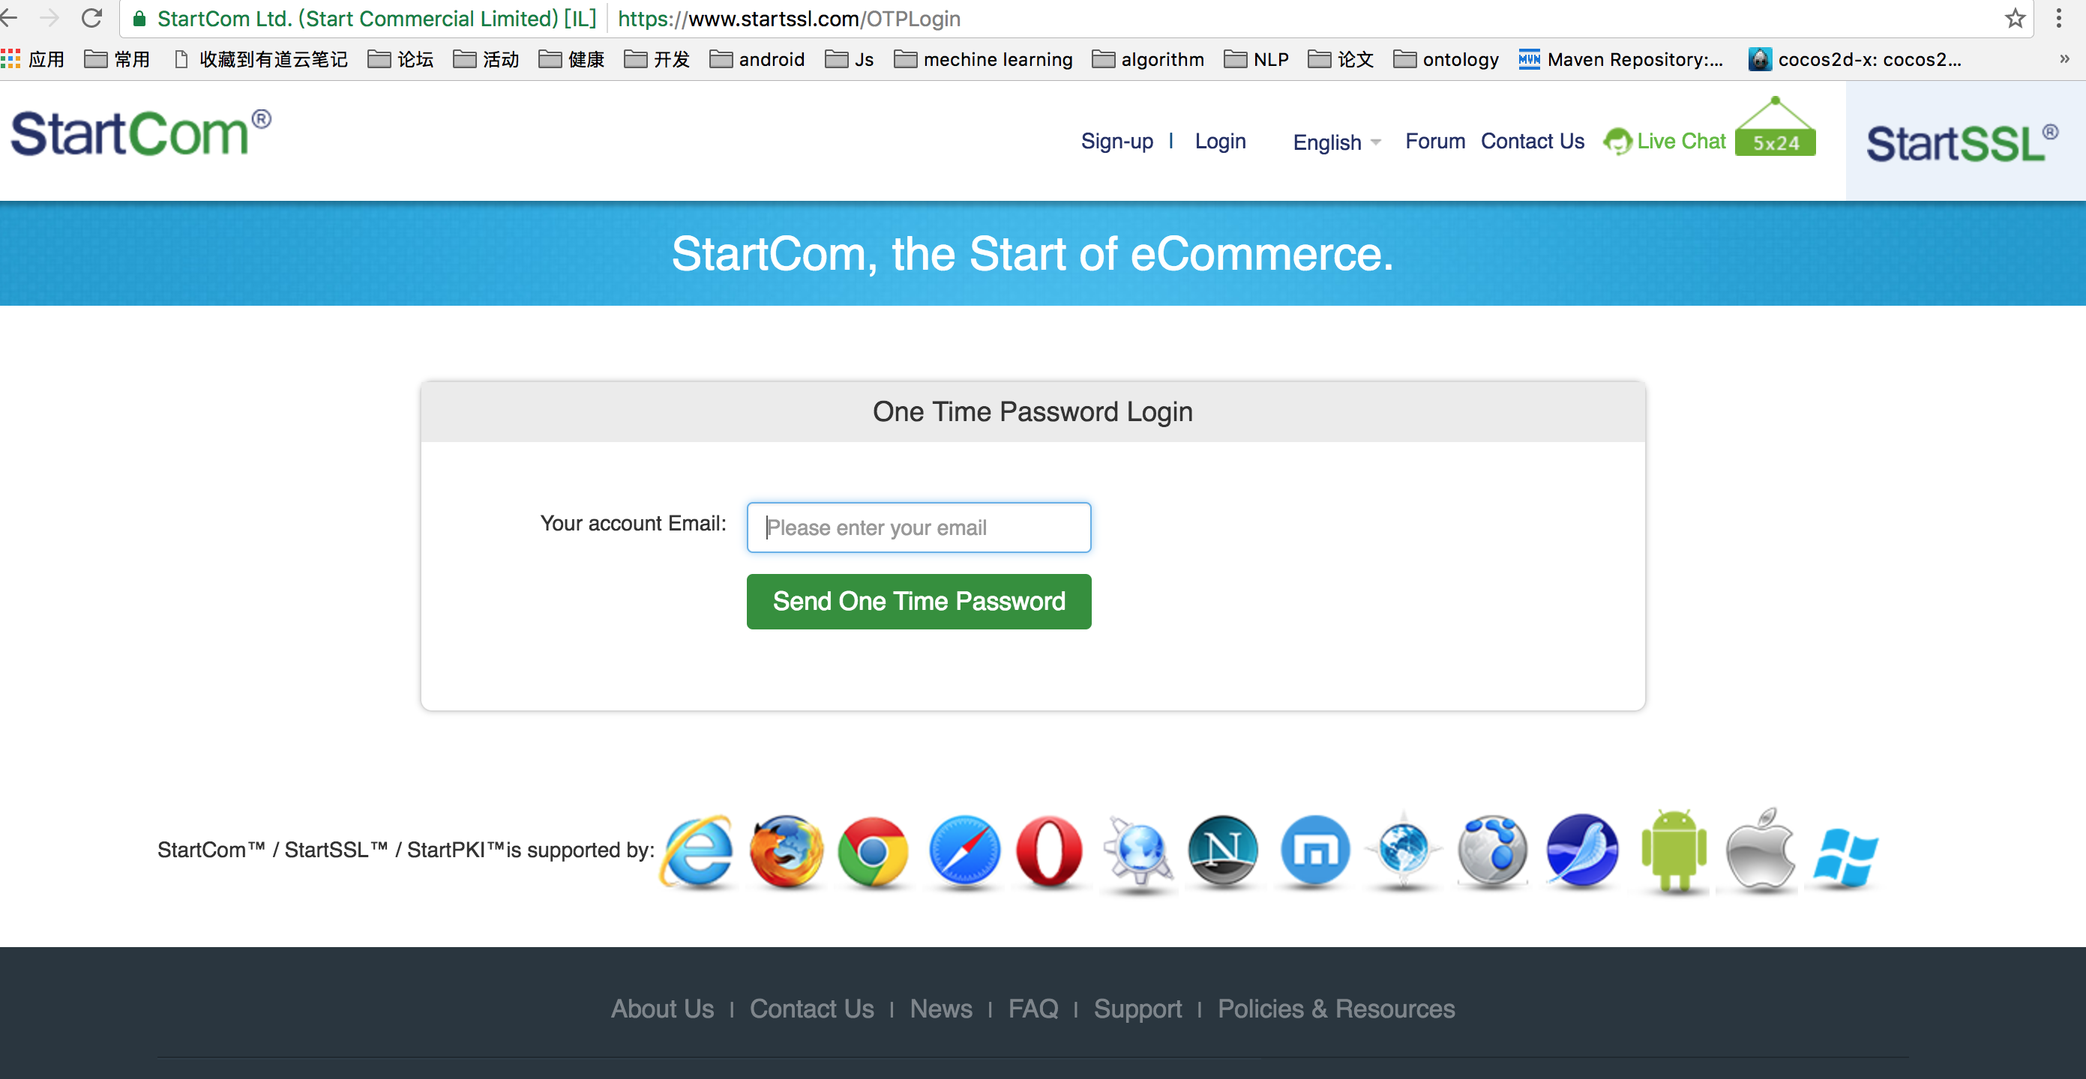
Task: Go to Sign-up in the header
Action: [1116, 142]
